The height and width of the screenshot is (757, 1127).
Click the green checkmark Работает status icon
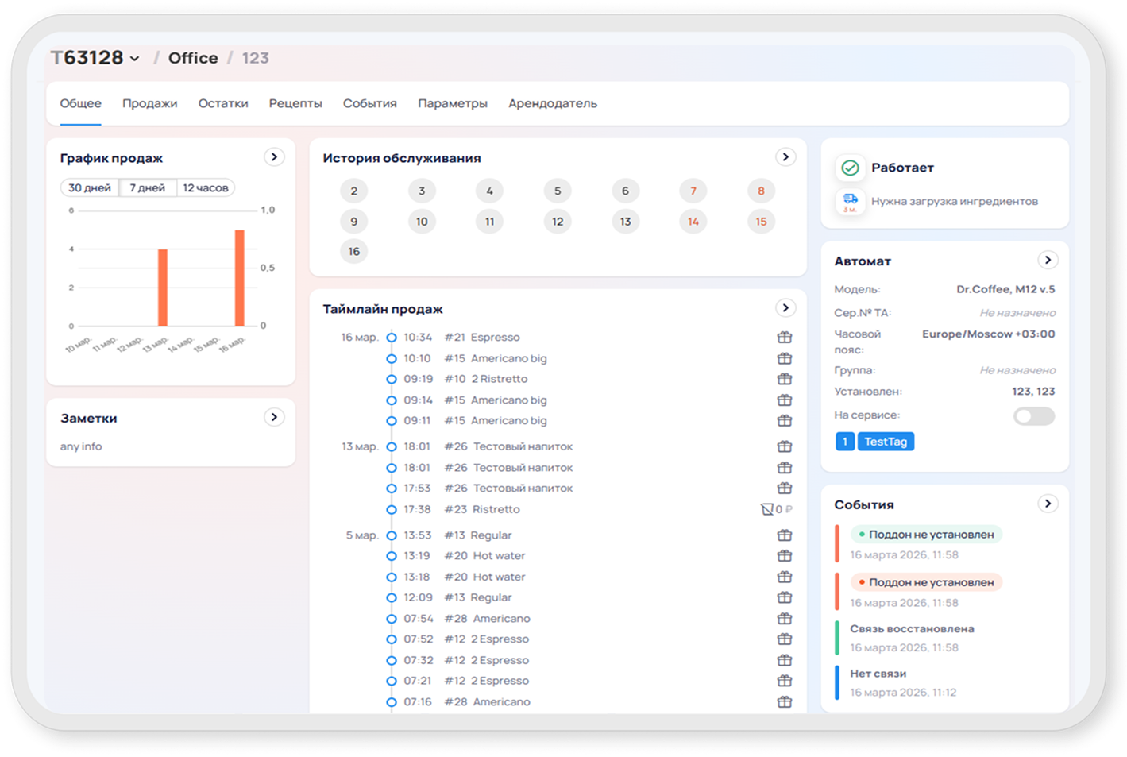click(x=850, y=168)
